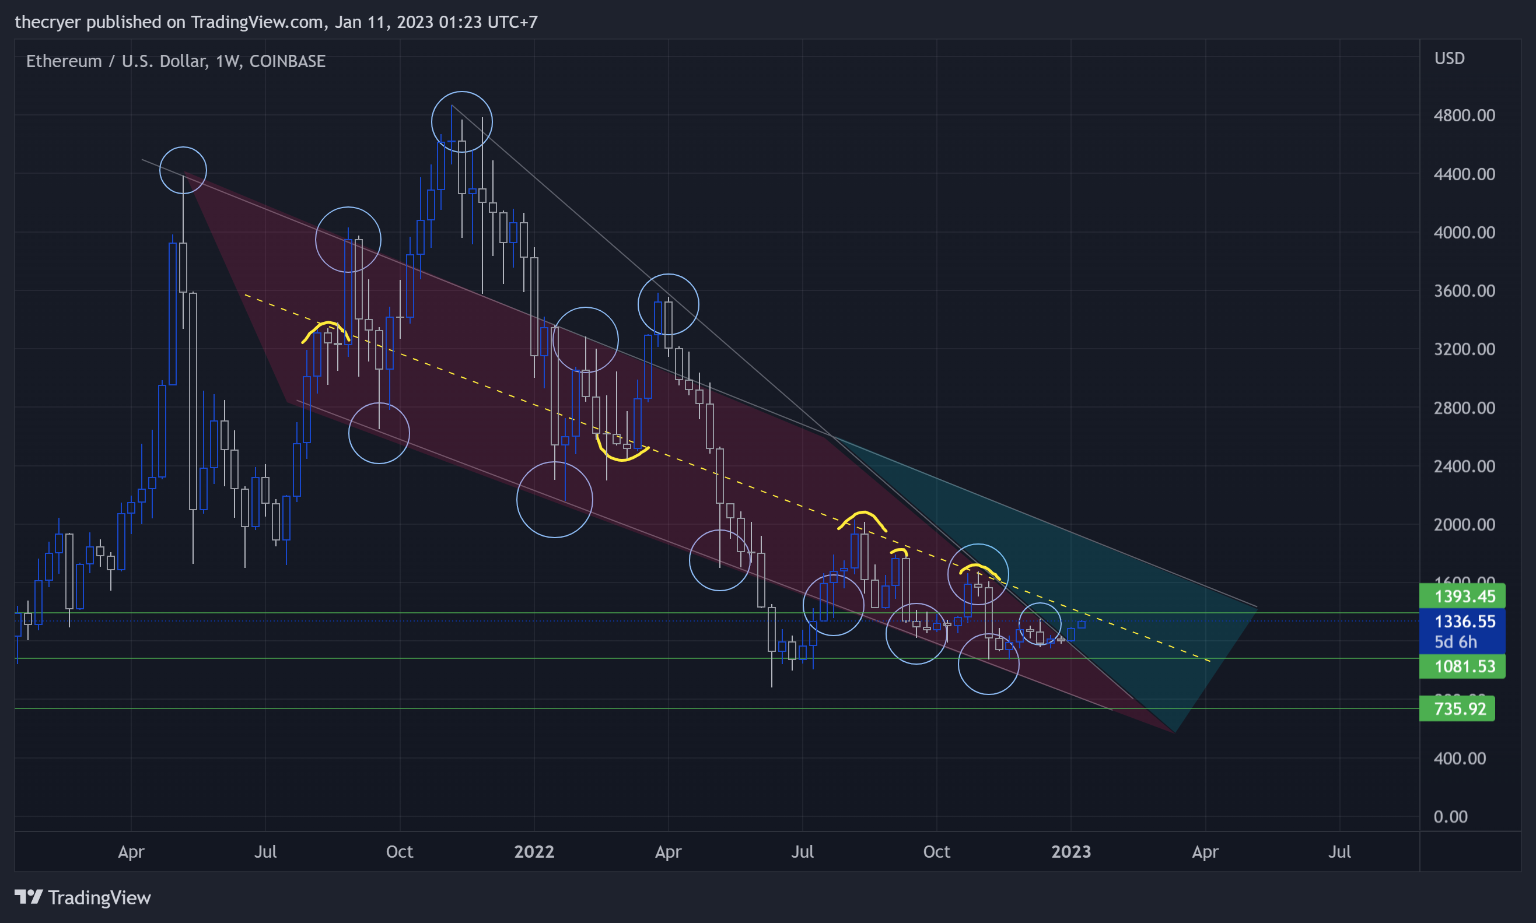
Task: Click the Apr label after 2022
Action: (x=668, y=852)
